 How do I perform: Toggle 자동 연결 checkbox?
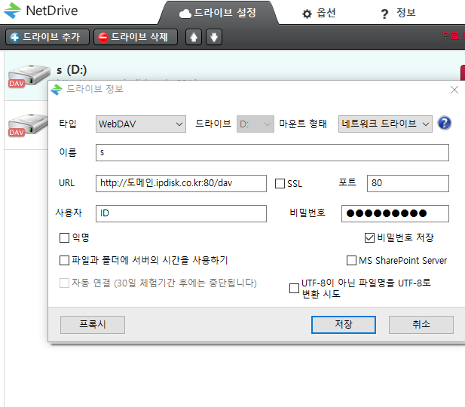point(64,283)
